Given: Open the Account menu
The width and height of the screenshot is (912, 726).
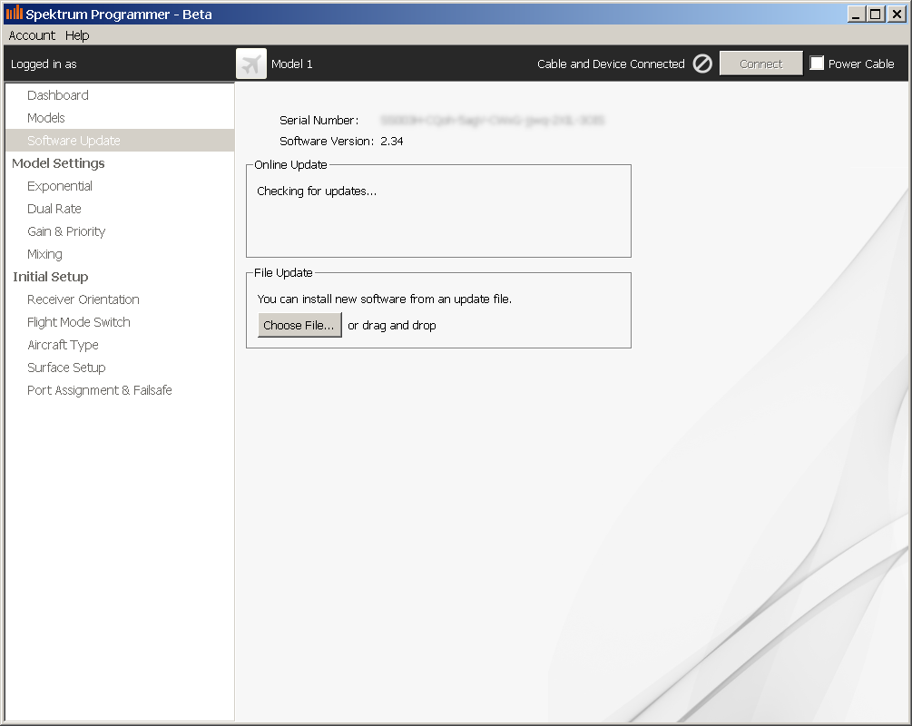Looking at the screenshot, I should point(32,35).
